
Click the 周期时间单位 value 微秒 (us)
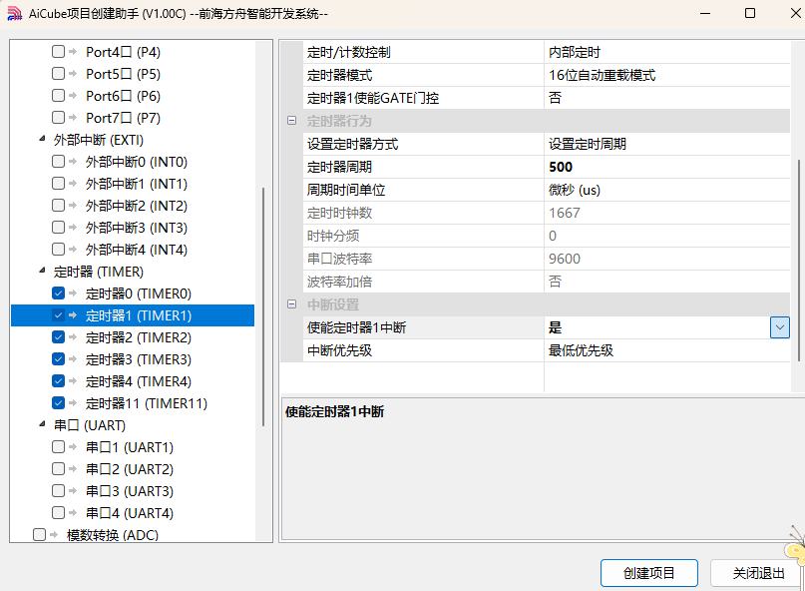point(667,190)
